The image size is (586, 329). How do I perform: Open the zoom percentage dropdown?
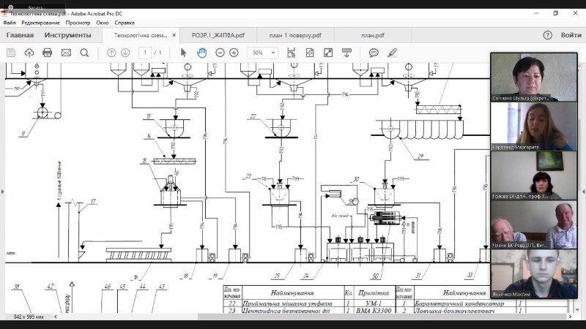click(273, 53)
